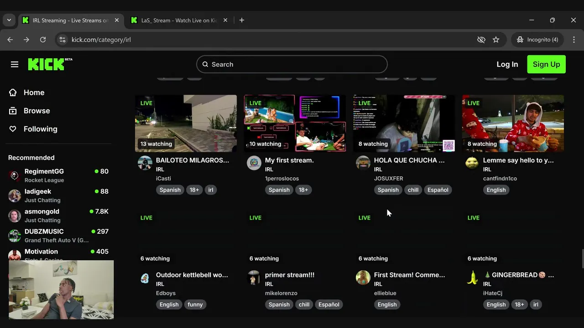This screenshot has width=584, height=328.
Task: Reload the page
Action: pos(43,40)
